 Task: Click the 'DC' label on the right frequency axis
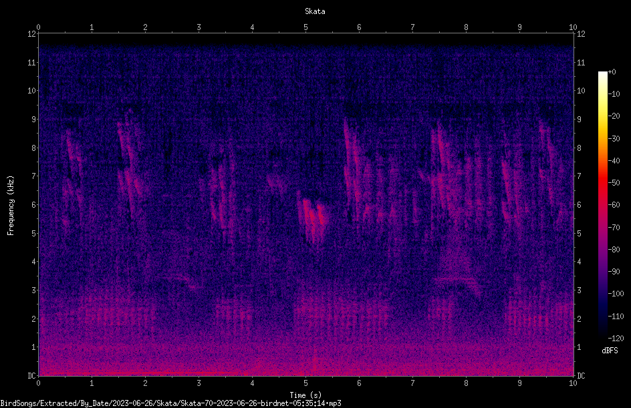[x=581, y=376]
